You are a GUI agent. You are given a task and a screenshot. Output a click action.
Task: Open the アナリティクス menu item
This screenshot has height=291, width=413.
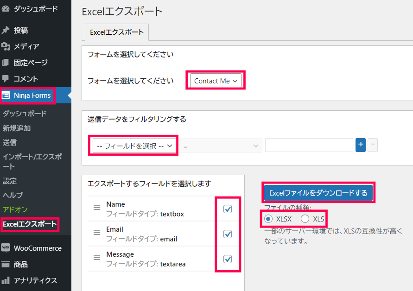click(36, 280)
